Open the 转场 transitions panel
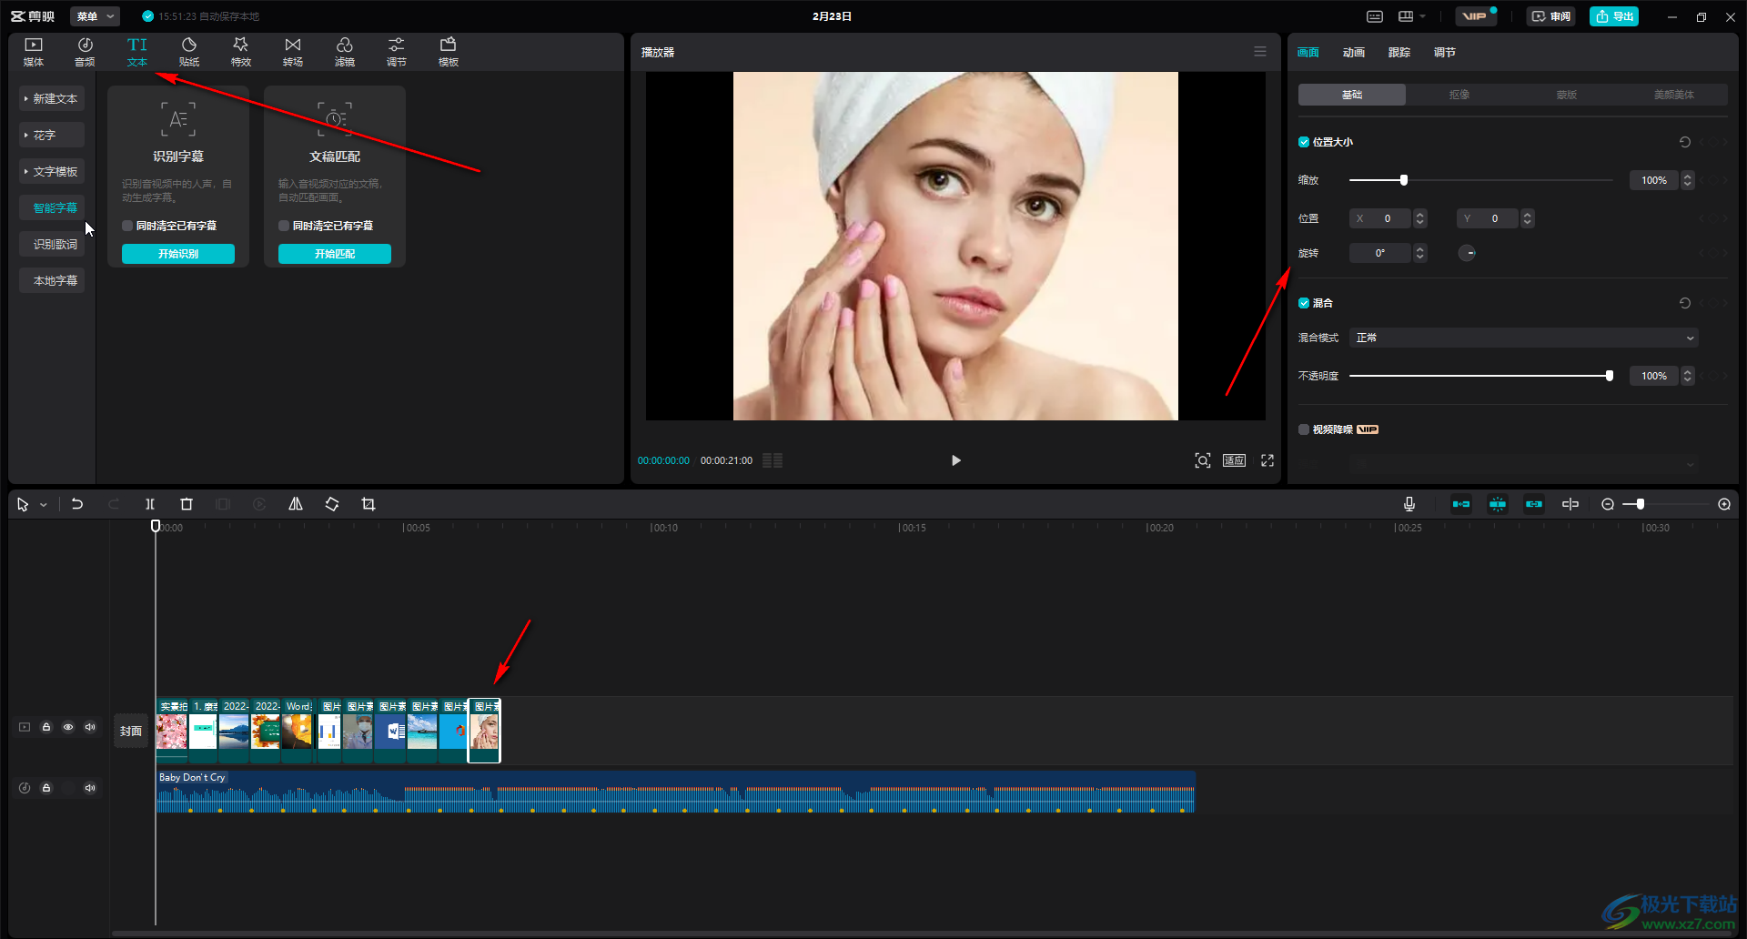This screenshot has width=1747, height=939. tap(293, 52)
